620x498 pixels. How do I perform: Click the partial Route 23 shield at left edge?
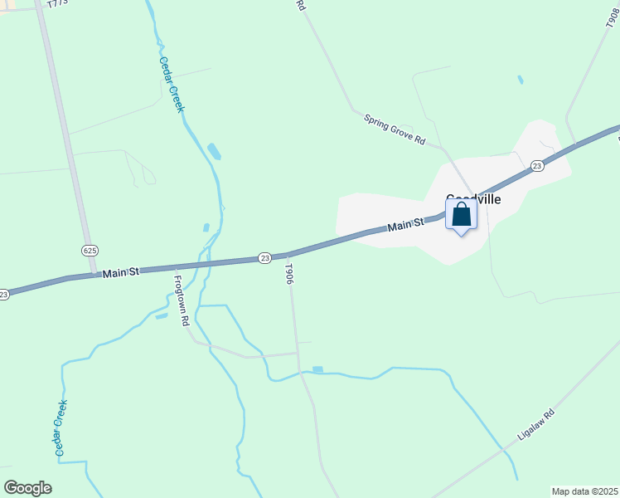click(3, 295)
